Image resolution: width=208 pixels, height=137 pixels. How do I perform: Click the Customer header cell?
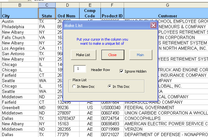(x=166, y=13)
